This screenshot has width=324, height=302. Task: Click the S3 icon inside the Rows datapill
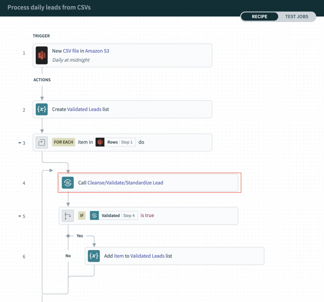click(100, 142)
